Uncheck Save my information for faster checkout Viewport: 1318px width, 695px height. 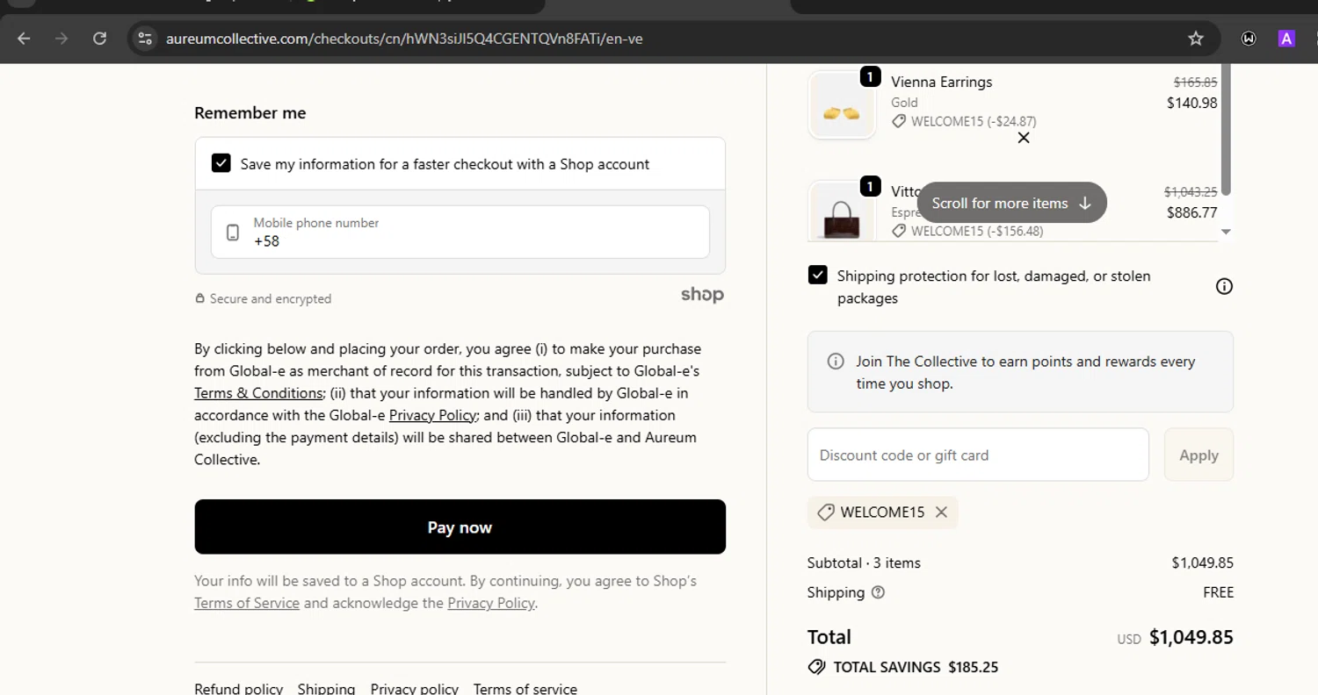[x=221, y=163]
